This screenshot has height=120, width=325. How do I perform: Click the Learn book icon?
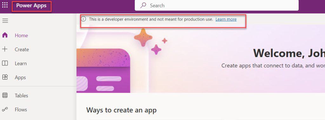5,63
